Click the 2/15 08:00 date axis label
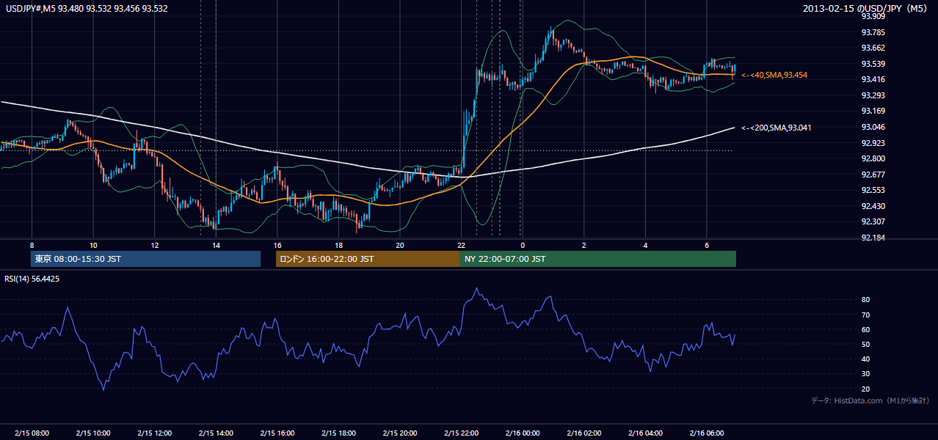Screen dimensions: 938x440 (32, 433)
